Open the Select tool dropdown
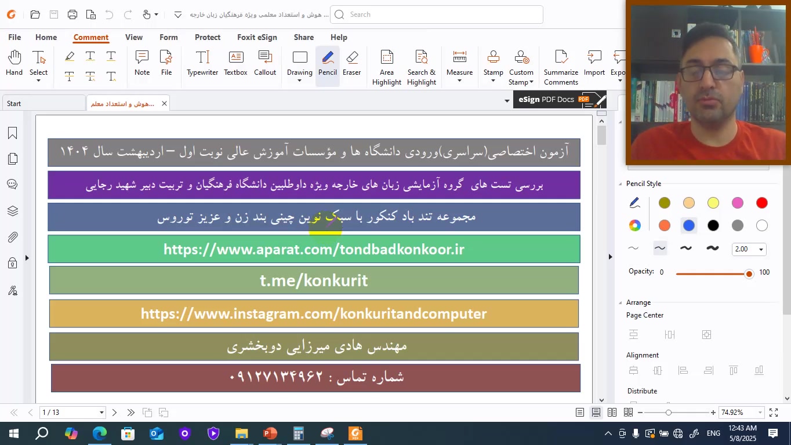The height and width of the screenshot is (445, 791). coord(38,80)
